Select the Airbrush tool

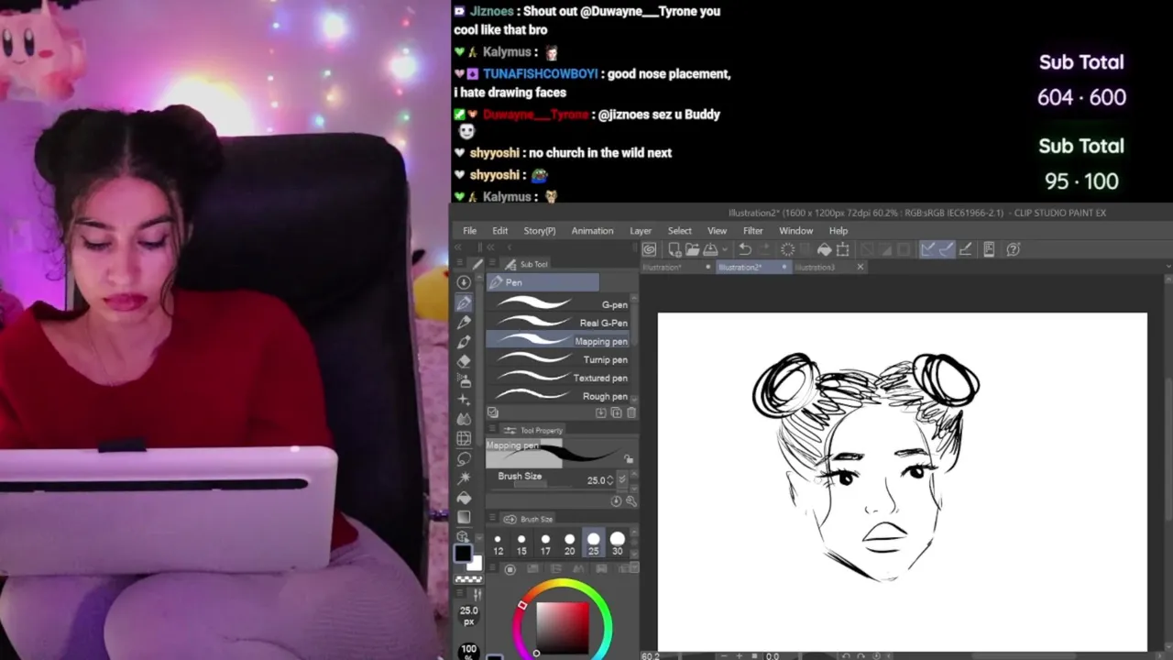464,379
